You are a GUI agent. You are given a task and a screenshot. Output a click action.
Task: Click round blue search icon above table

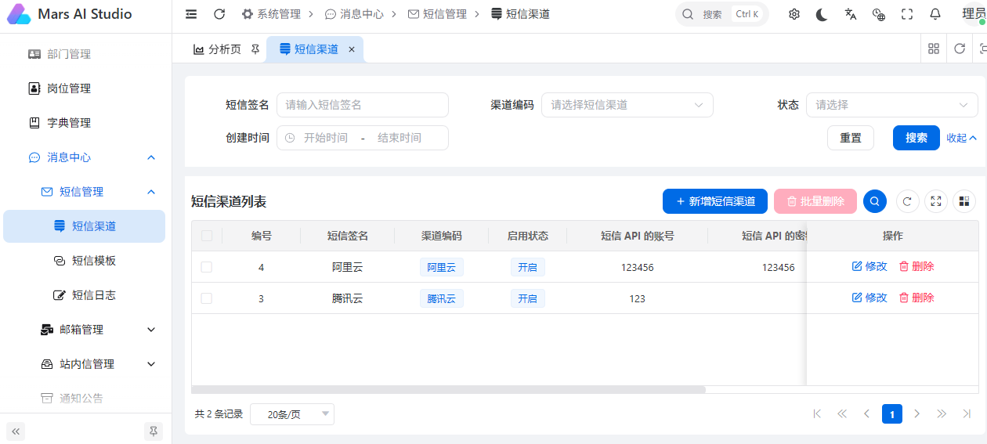point(875,201)
